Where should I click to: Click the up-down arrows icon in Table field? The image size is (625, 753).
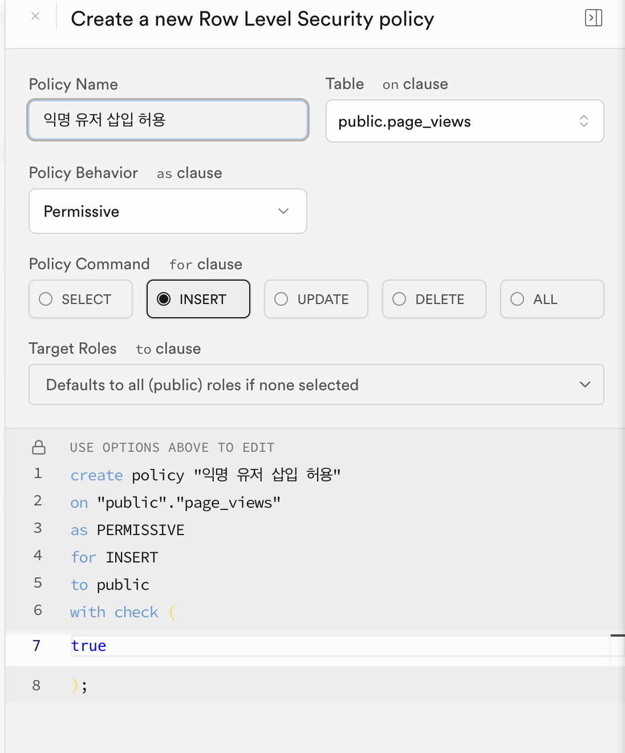click(583, 121)
